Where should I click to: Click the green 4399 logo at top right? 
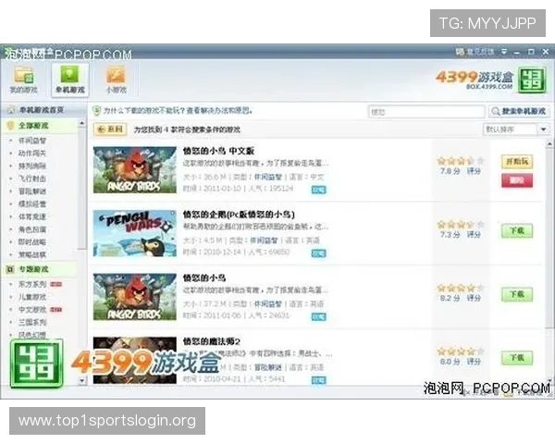pos(532,80)
